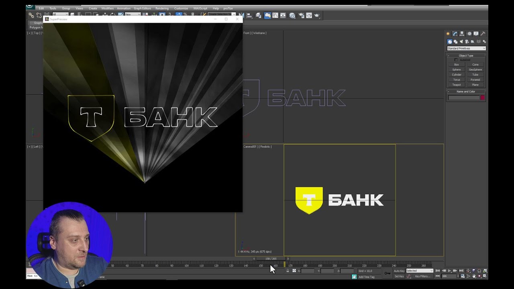Click the Sphere object button
The image size is (514, 289).
coord(457,70)
